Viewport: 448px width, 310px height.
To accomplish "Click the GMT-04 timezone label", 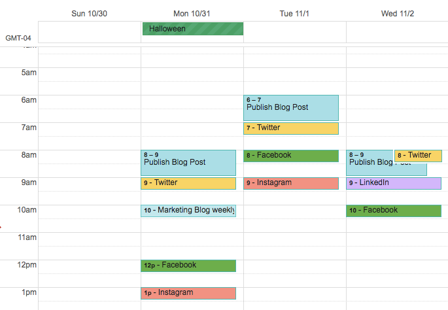I will pos(18,38).
